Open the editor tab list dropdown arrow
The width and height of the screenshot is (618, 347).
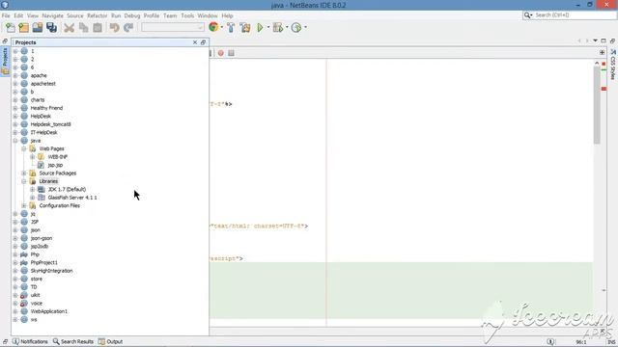tap(595, 40)
